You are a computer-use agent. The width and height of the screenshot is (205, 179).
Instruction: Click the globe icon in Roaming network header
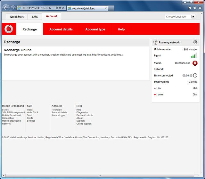[x=195, y=42]
